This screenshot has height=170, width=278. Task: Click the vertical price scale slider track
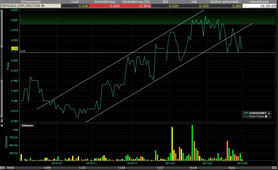tap(2, 63)
